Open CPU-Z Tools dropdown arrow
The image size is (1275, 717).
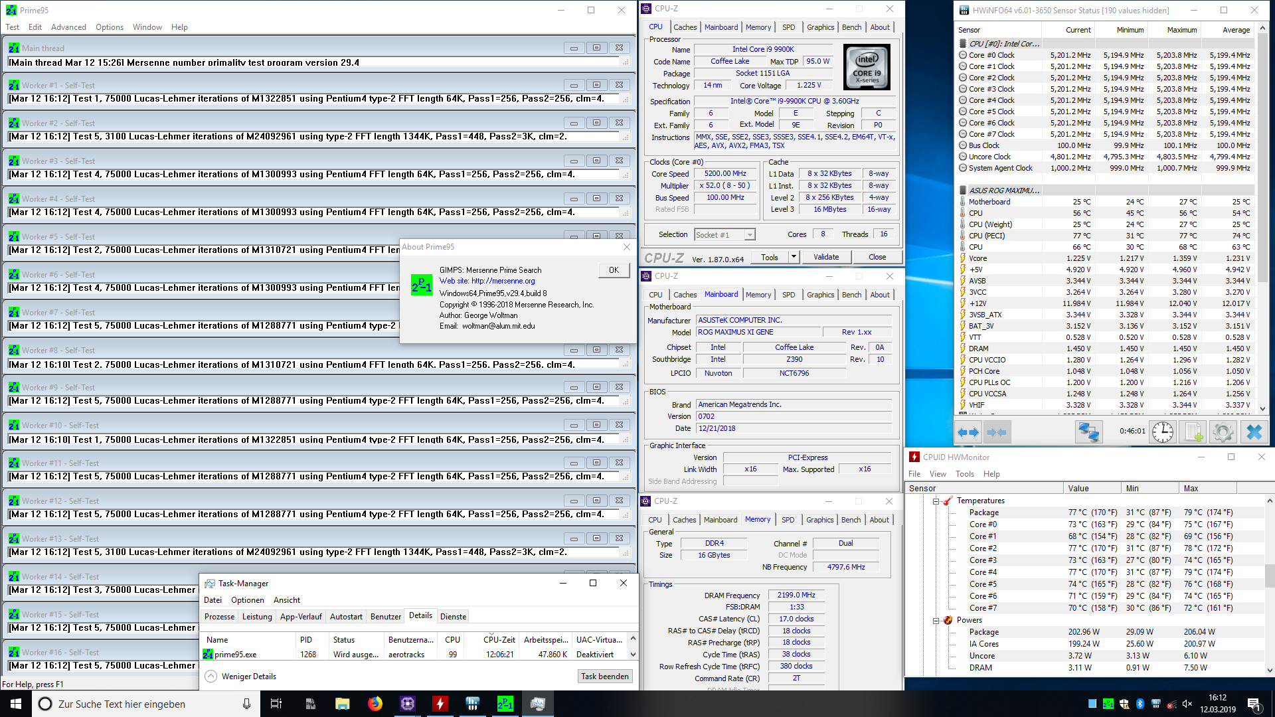793,257
